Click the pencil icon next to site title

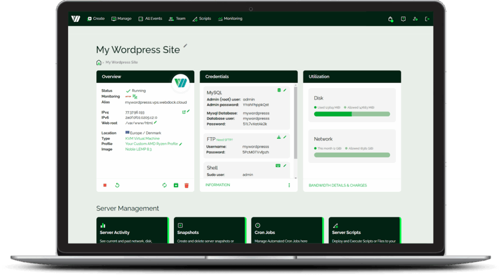[185, 46]
